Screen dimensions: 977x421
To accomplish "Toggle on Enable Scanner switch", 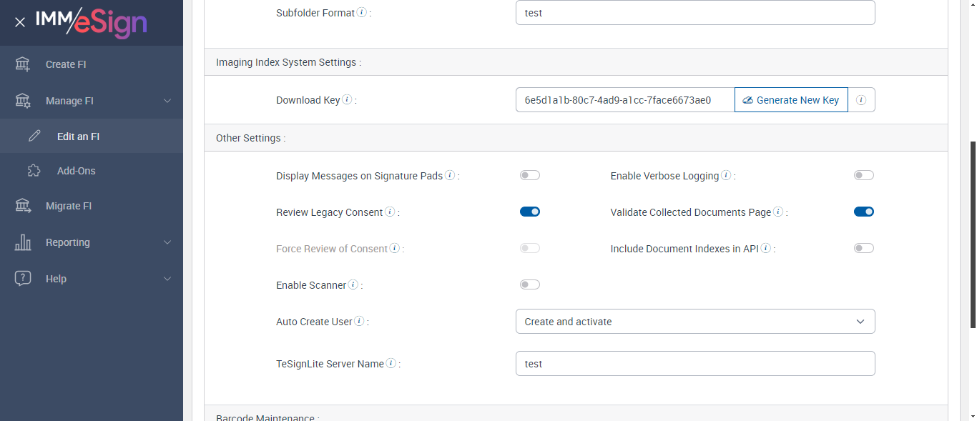I will 530,284.
